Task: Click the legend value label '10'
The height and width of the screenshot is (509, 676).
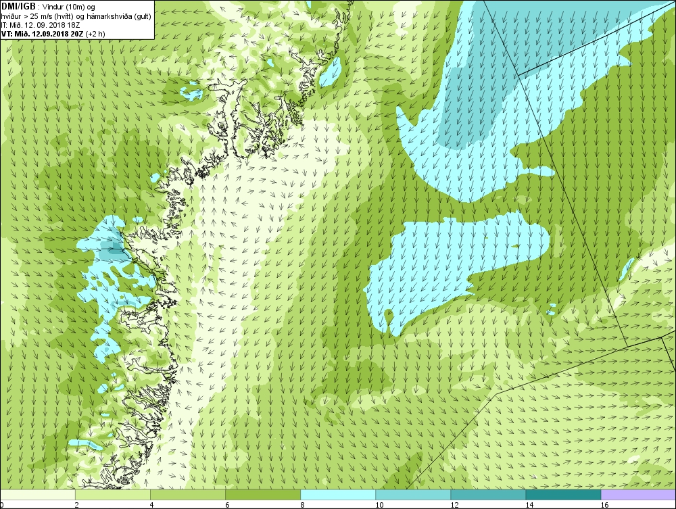Action: click(x=379, y=505)
